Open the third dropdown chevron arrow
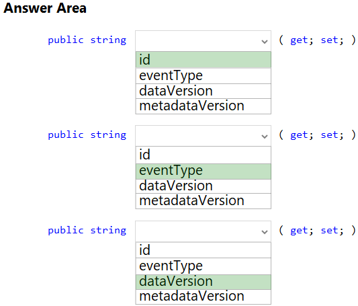The height and width of the screenshot is (306, 358). click(x=265, y=232)
